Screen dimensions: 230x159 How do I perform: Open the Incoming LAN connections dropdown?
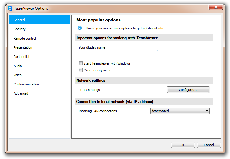(180, 111)
